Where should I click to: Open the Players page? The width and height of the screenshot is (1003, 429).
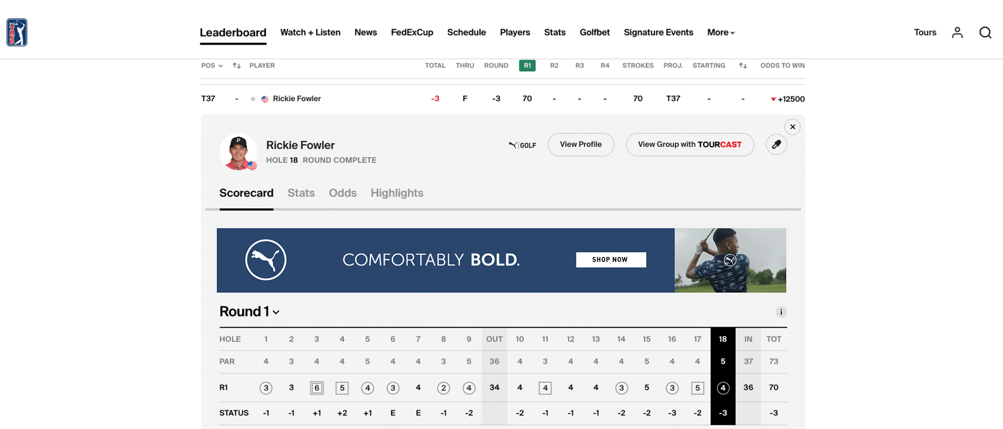tap(515, 33)
